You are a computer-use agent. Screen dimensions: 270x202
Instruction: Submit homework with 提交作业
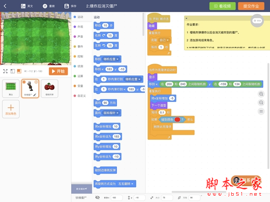251,6
